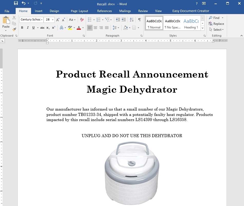Copy the selection using the Copy icon

click(x=14, y=24)
